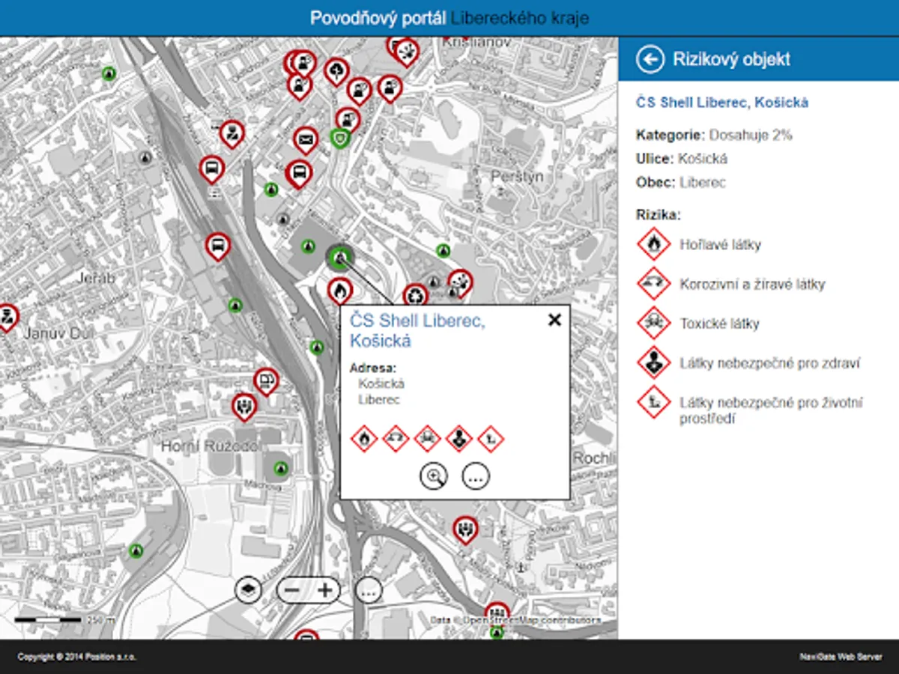Click the Kategorie: Dosahuje 2% line

[714, 136]
